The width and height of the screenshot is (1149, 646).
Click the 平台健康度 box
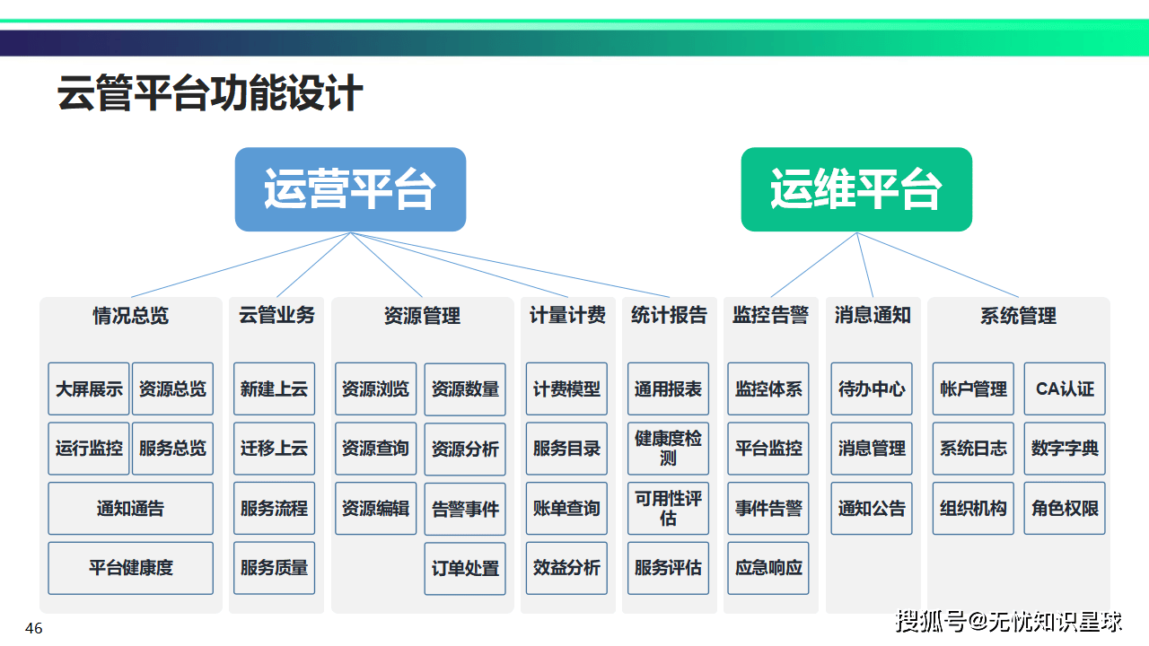[131, 568]
